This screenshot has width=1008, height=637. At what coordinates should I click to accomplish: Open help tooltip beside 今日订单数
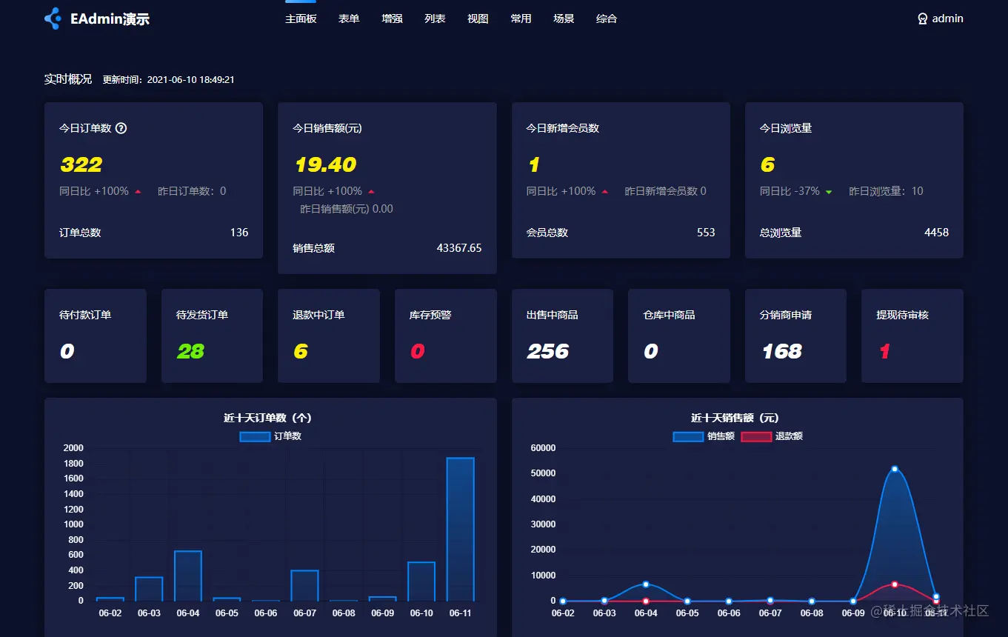point(121,128)
